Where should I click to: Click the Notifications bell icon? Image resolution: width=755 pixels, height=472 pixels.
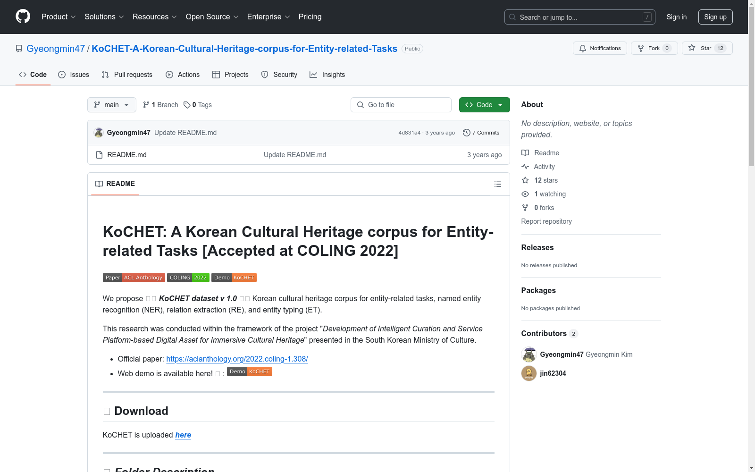(583, 48)
